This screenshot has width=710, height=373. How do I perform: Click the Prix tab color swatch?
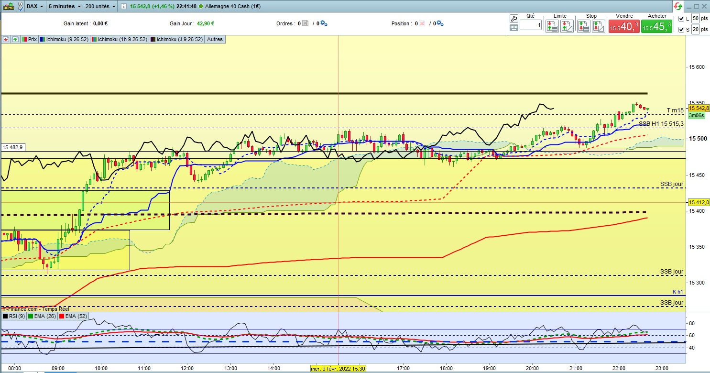[24, 39]
